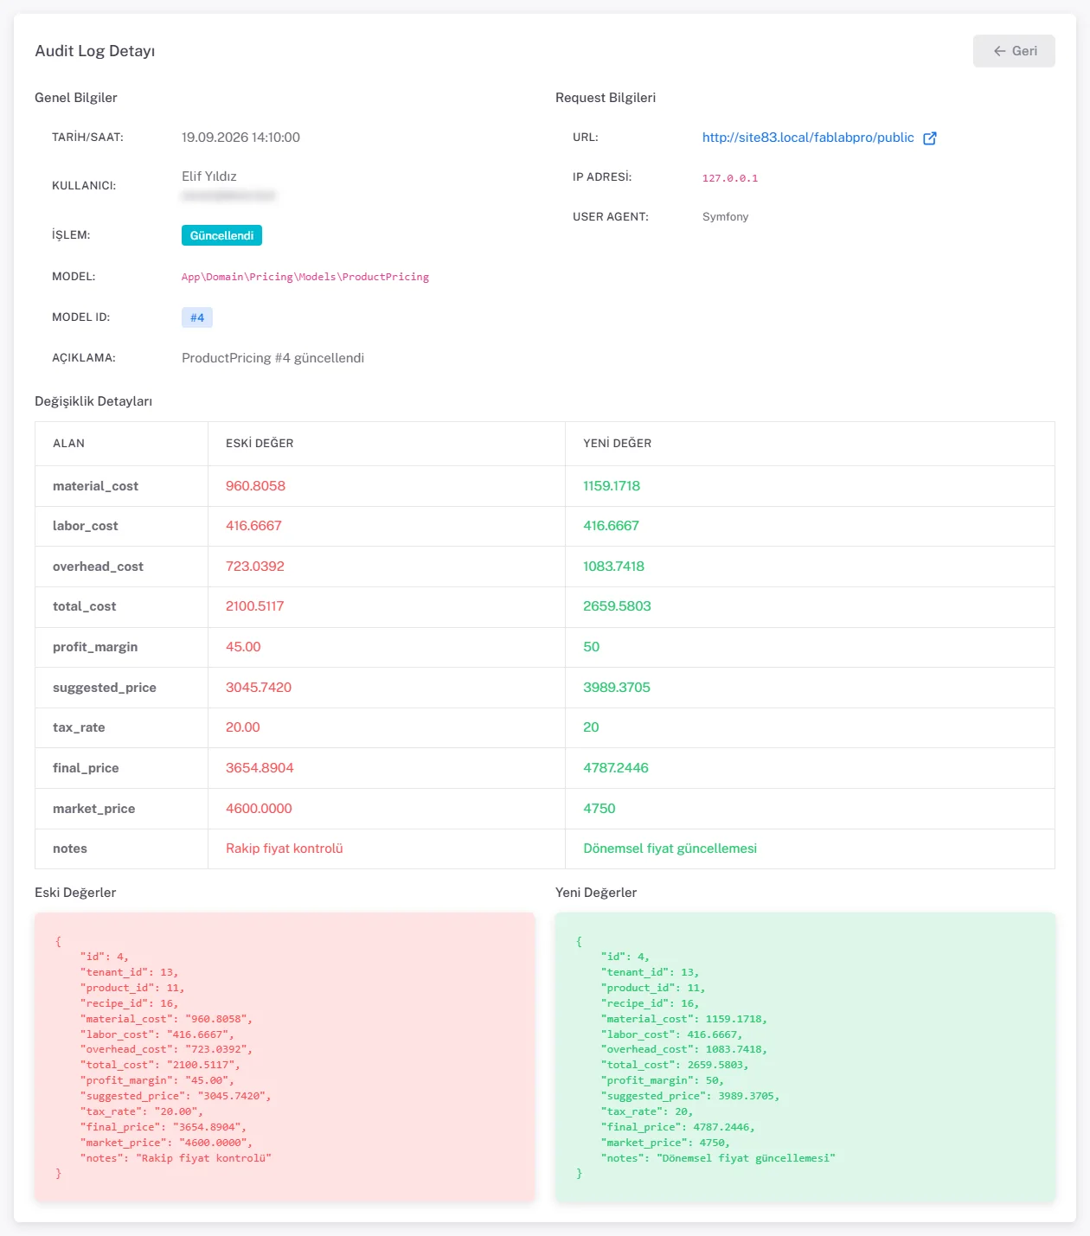Viewport: 1090px width, 1236px height.
Task: Click new total cost 2659.5803
Action: point(617,606)
